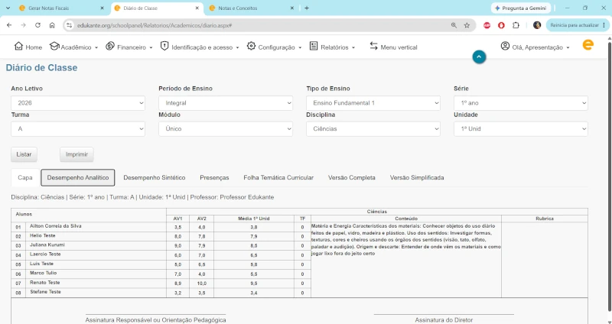Close the Gerar Notas Fiscais tab
The height and width of the screenshot is (324, 612).
pos(103,8)
